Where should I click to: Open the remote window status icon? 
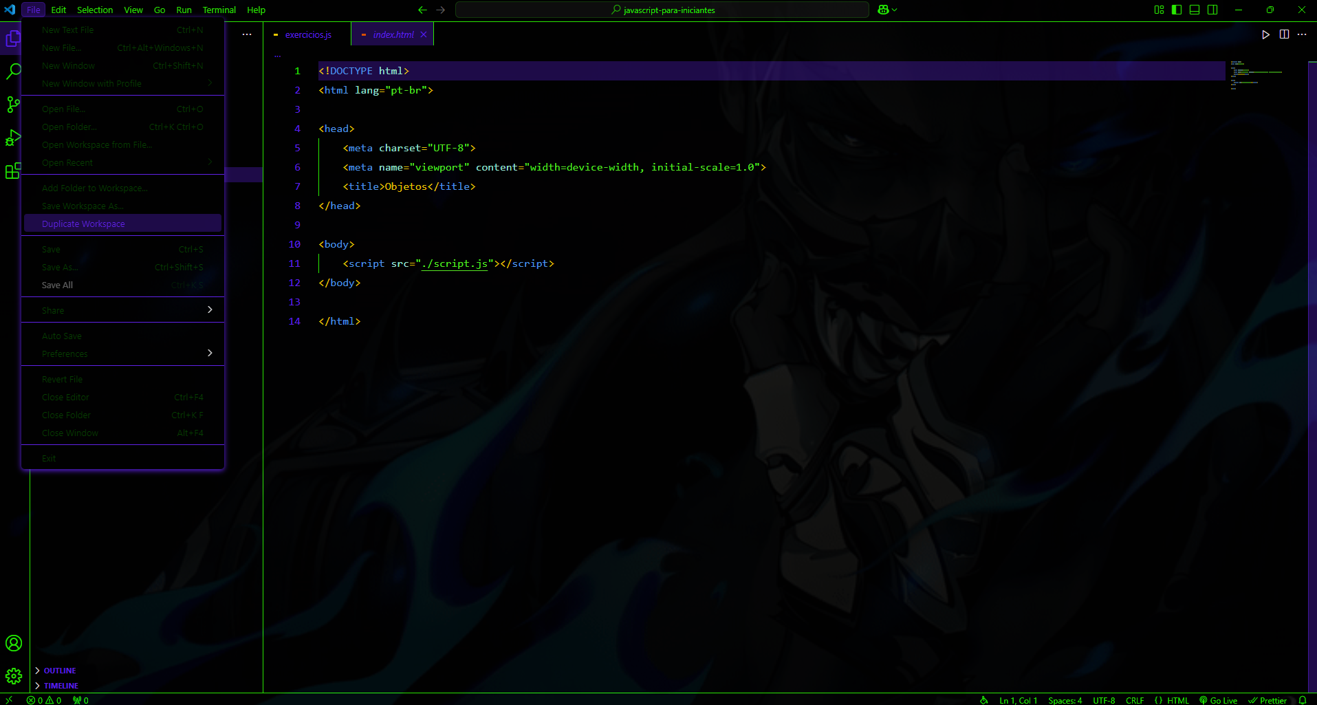9,699
